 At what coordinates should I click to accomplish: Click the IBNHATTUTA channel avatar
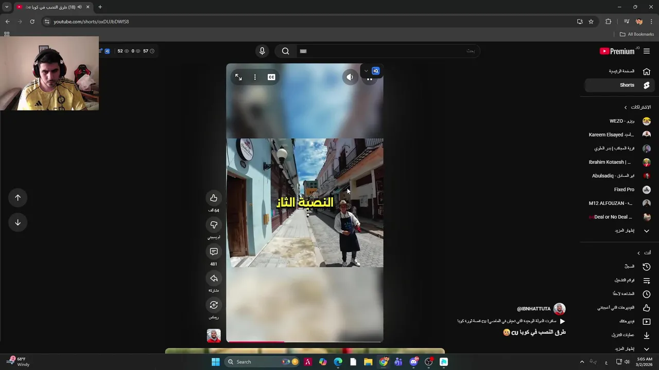[x=559, y=309]
